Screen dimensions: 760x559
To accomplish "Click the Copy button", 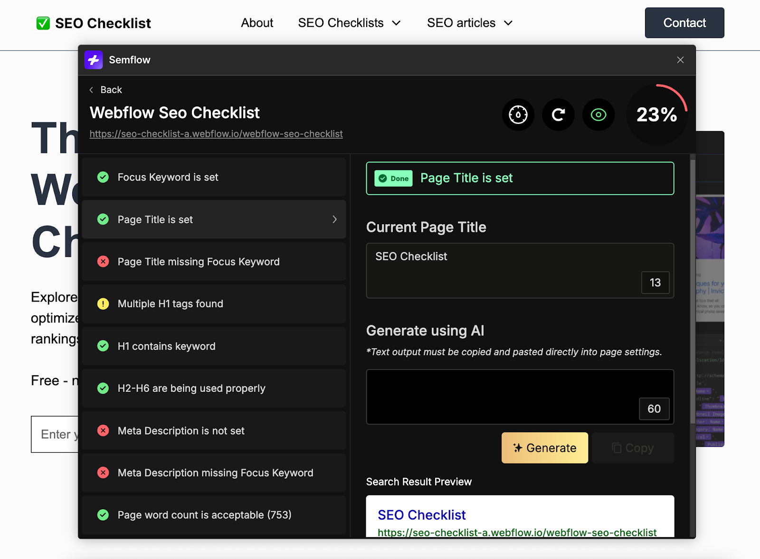I will 633,448.
